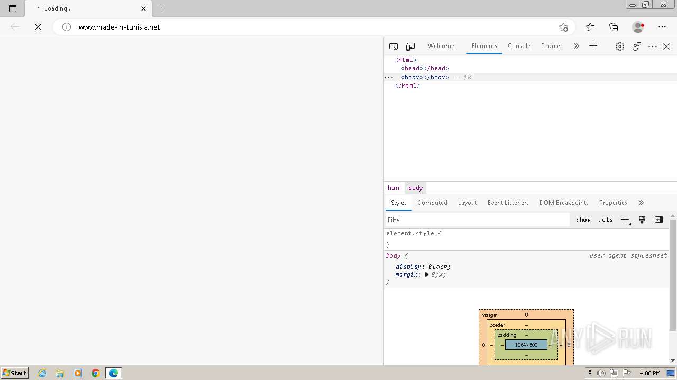Close the Loading browser tab
Viewport: 677px width, 380px height.
[143, 8]
